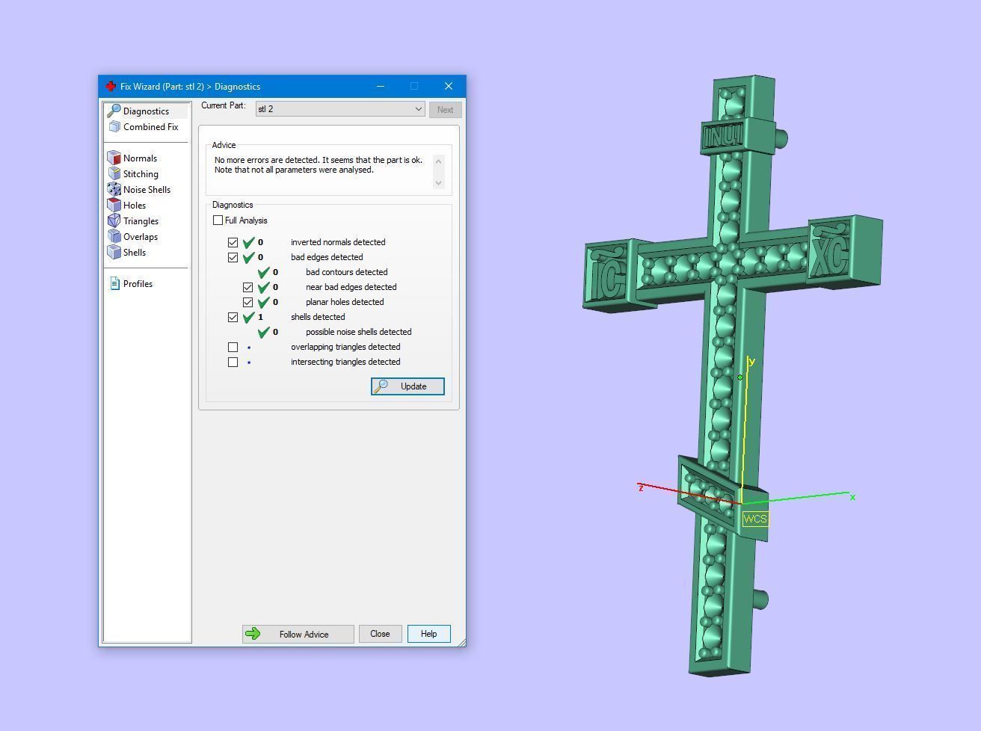981x731 pixels.
Task: Uncheck shells detected
Action: coord(233,317)
